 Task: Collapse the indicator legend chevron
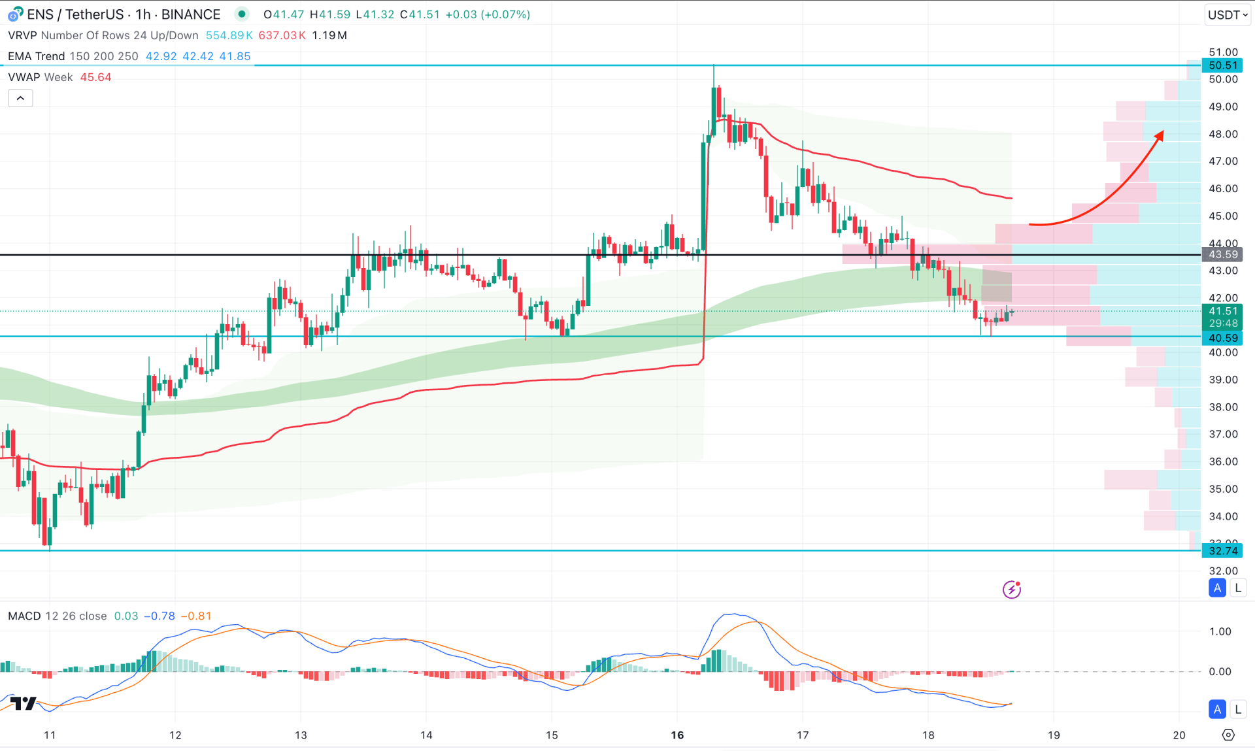[x=20, y=98]
